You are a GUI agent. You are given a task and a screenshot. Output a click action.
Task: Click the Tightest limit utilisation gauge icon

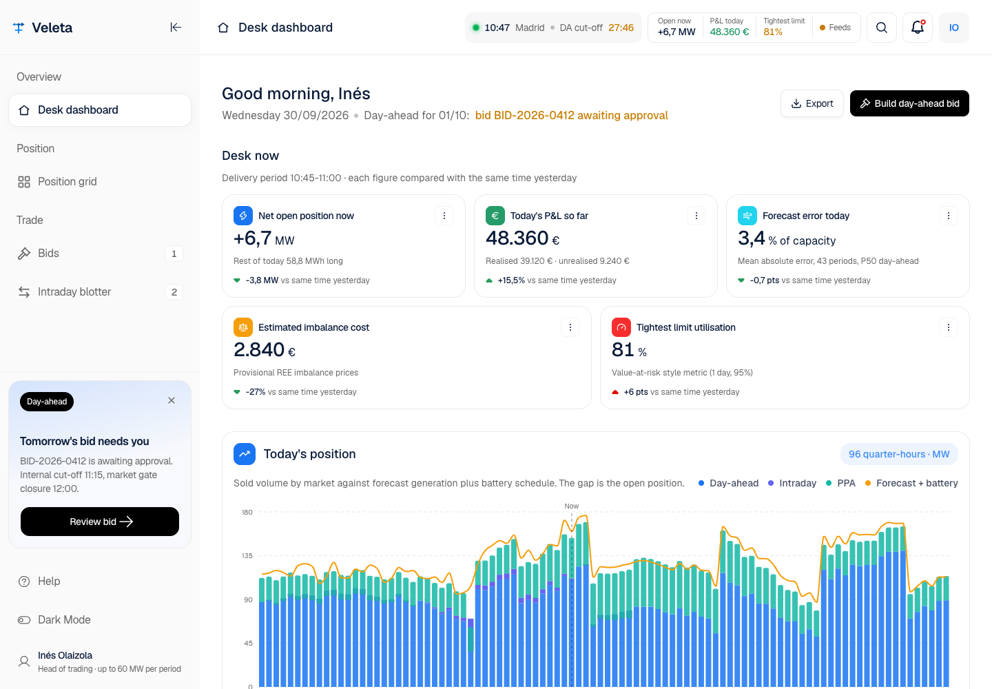click(621, 327)
